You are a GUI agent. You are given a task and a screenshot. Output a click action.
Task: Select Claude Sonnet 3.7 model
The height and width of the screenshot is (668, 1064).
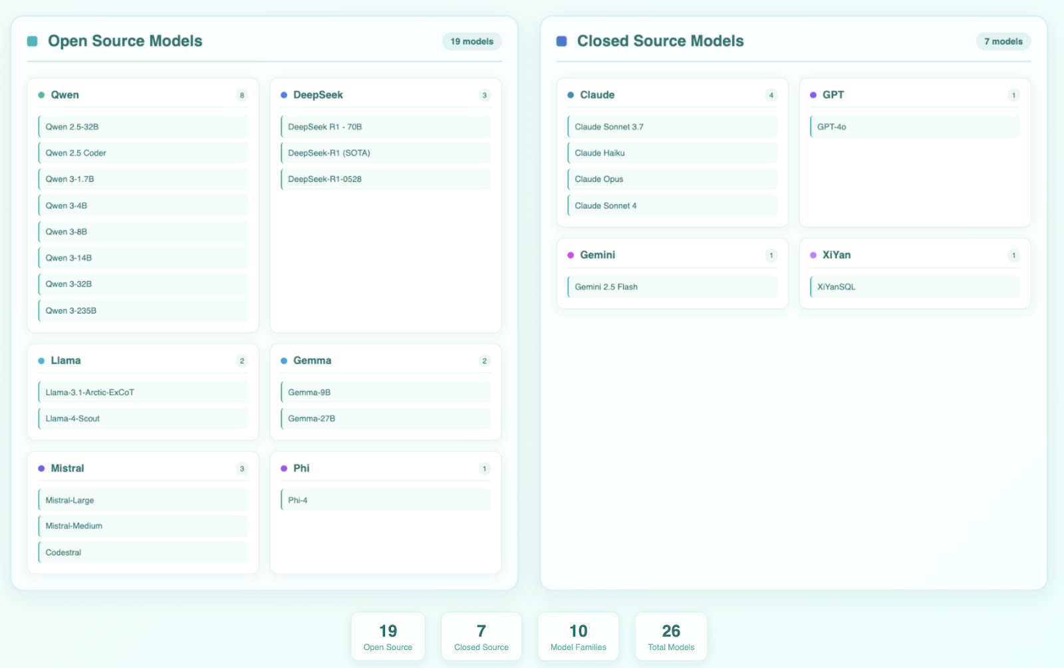(x=672, y=127)
